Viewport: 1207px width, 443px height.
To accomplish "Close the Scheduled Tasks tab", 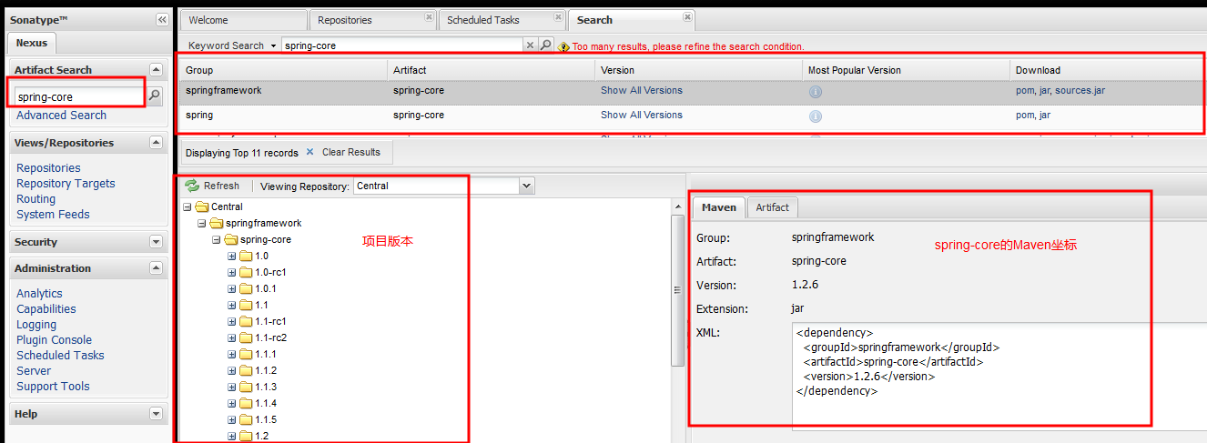I will (558, 17).
